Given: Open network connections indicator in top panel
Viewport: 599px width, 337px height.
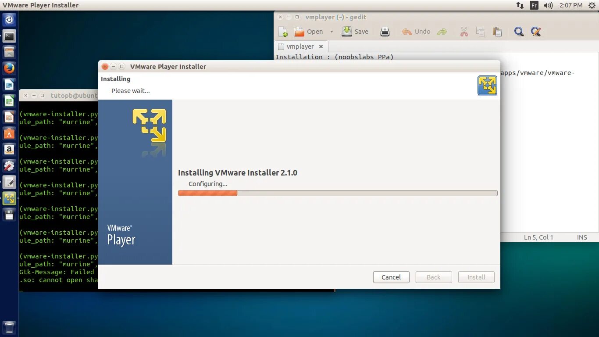Looking at the screenshot, I should coord(520,5).
